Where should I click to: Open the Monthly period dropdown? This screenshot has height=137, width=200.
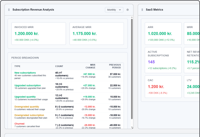[x=114, y=10]
